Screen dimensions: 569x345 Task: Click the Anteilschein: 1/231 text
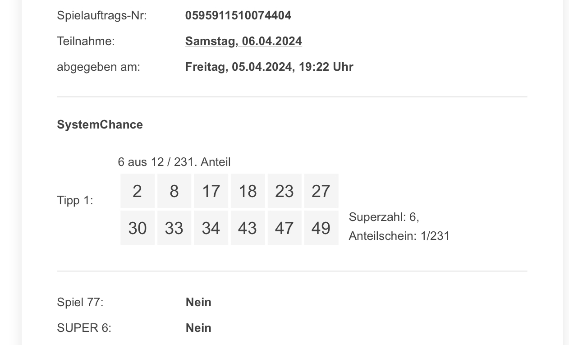[x=399, y=236]
